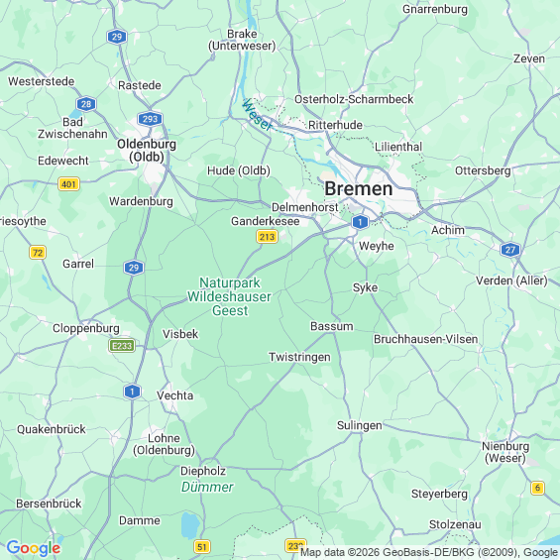Click the yellow 6 road shield

[x=537, y=488]
